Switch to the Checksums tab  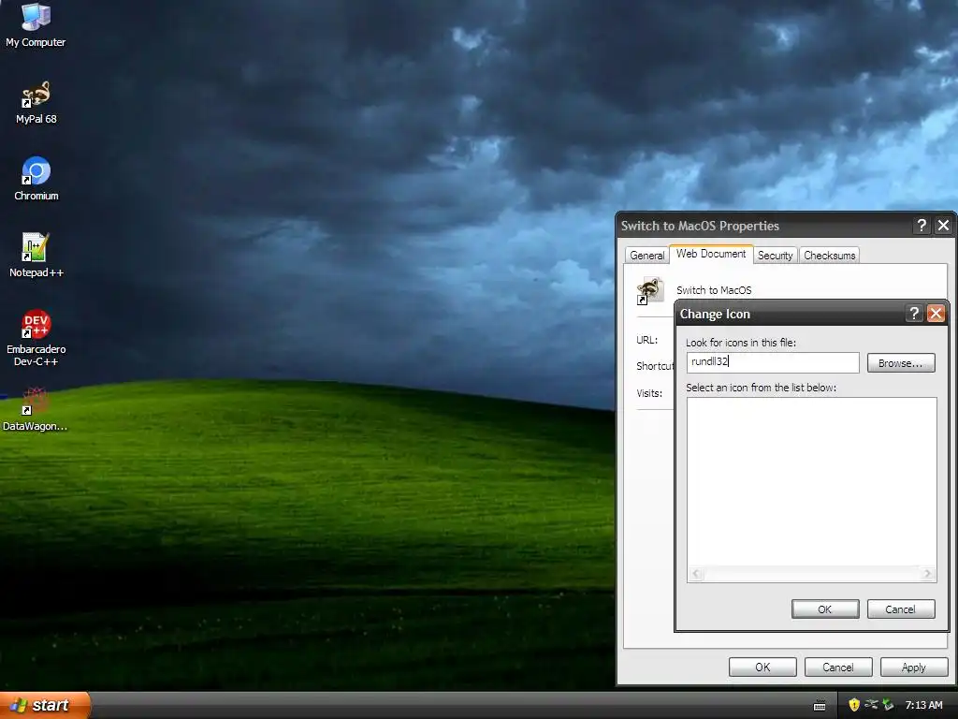coord(829,256)
